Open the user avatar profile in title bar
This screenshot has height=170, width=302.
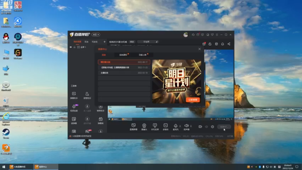[185, 35]
